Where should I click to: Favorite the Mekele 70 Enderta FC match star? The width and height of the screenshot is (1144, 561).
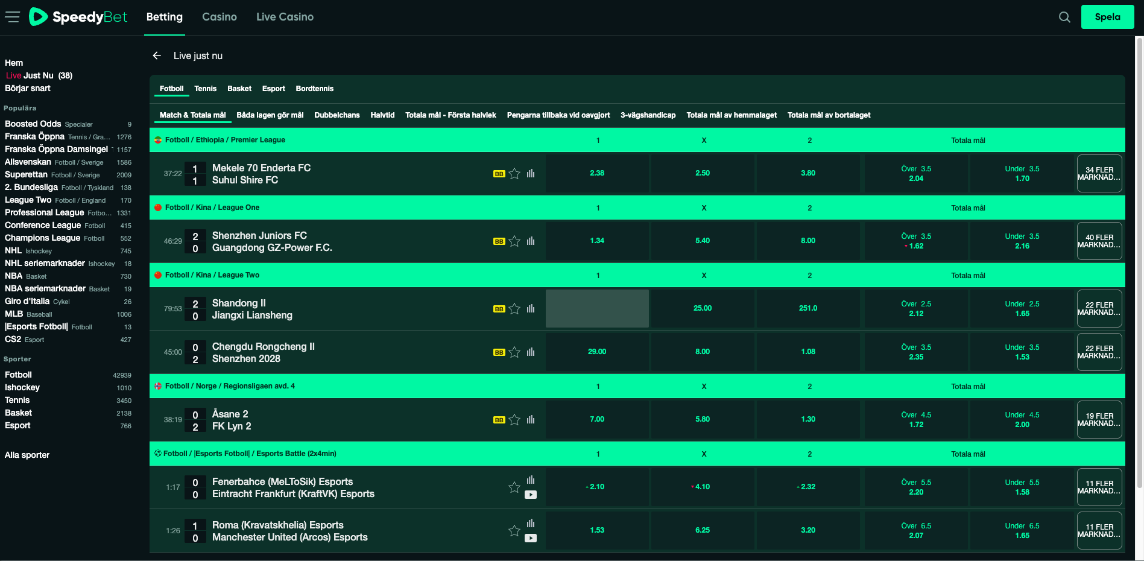tap(514, 174)
